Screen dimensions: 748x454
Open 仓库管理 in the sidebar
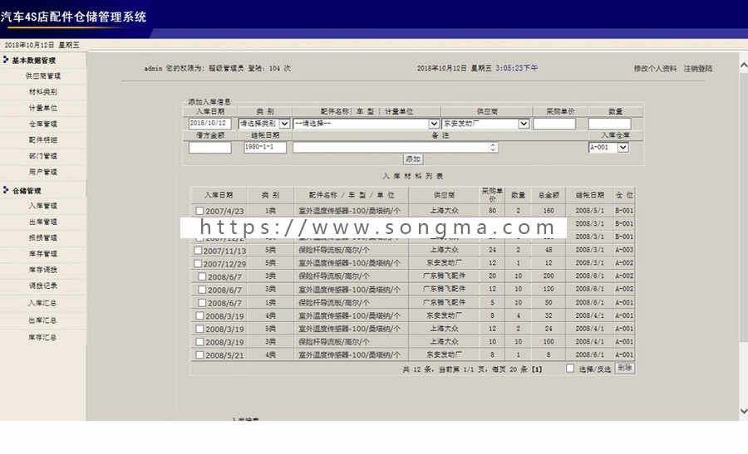point(43,124)
